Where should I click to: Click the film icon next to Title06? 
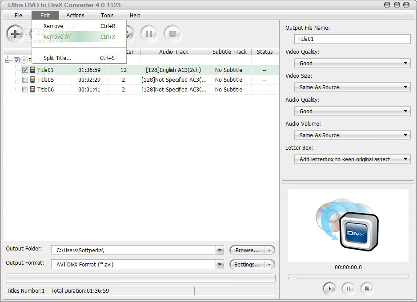[x=32, y=90]
